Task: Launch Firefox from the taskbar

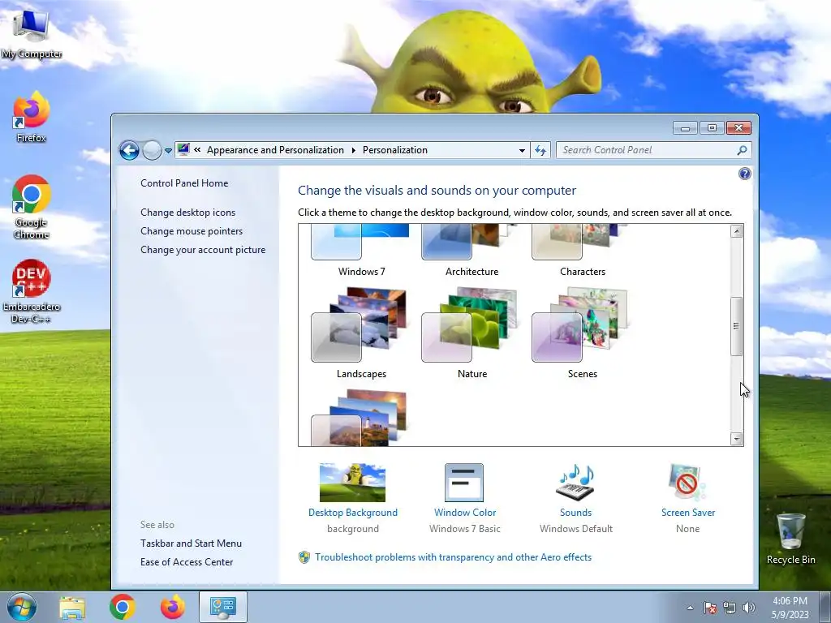Action: 173,607
